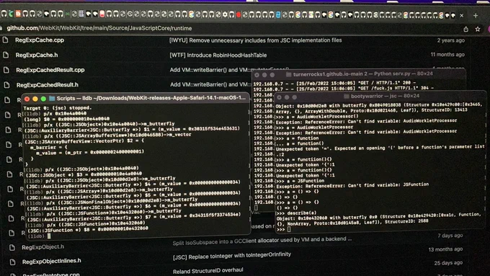
Task: Open commit '[IWYU] Remove unnecessary includes' message
Action: point(255,40)
